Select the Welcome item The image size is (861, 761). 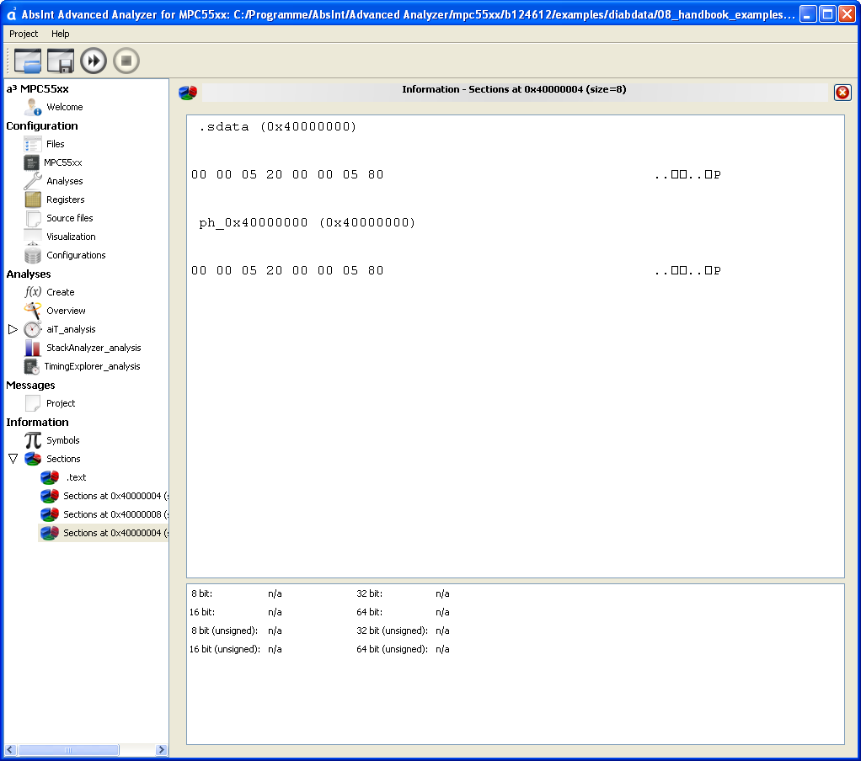(65, 107)
